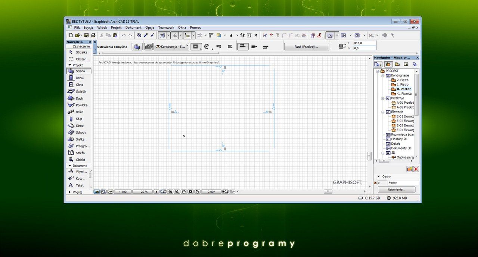The height and width of the screenshot is (257, 478).
Task: Select the Tekst text tool
Action: (x=78, y=185)
